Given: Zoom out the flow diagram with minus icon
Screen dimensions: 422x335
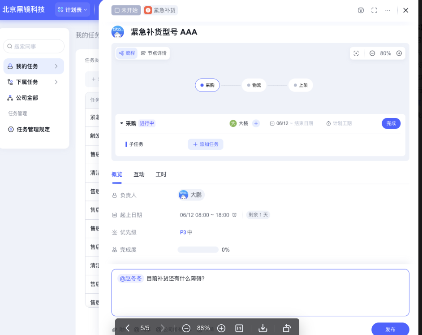Looking at the screenshot, I should (x=372, y=53).
